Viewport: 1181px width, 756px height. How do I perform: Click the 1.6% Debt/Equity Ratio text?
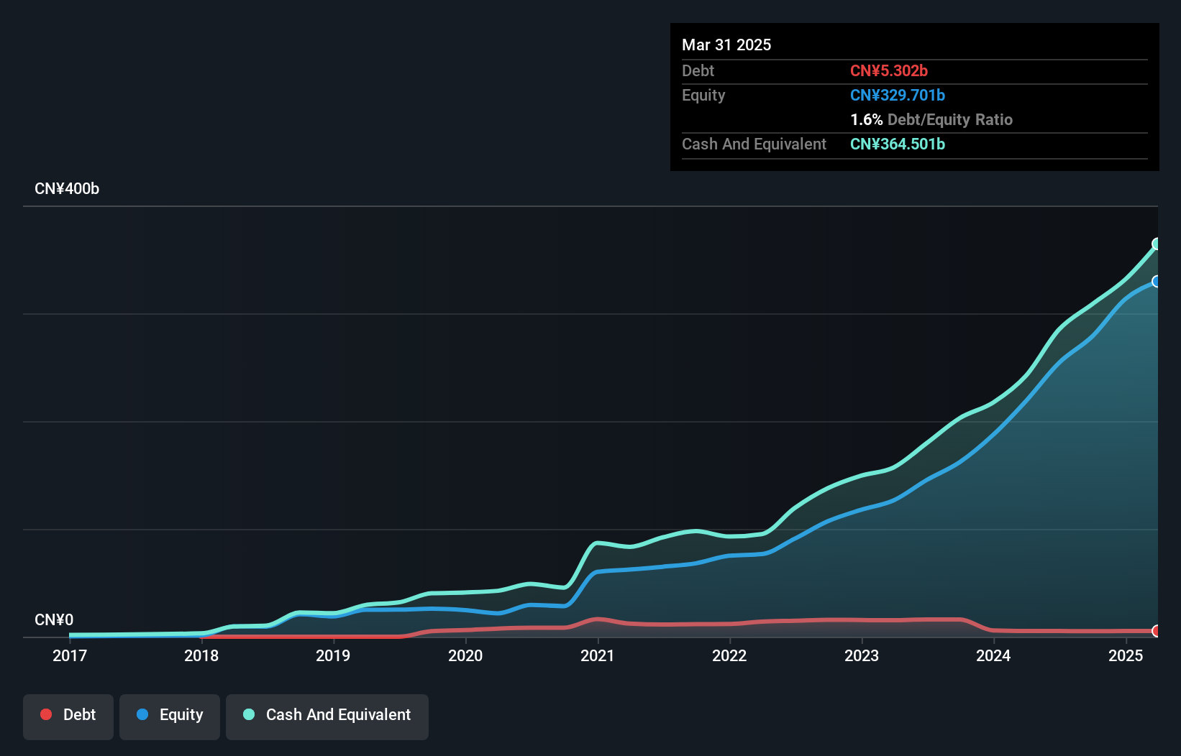(x=931, y=119)
